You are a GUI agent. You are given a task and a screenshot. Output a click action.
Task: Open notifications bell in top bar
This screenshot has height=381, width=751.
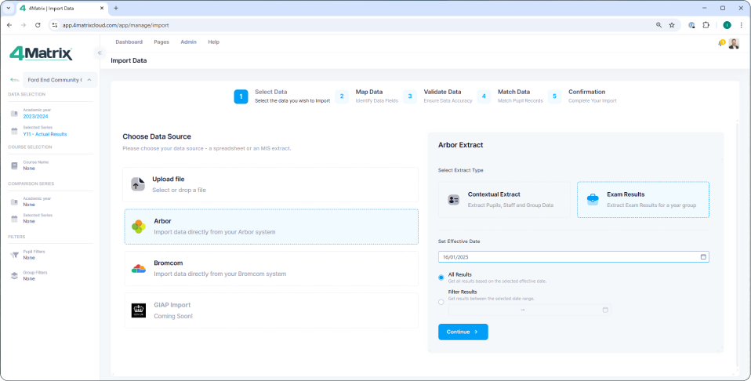[x=721, y=42]
